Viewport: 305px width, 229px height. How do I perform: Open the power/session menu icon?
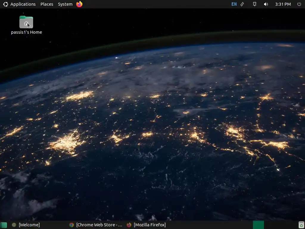tap(299, 4)
